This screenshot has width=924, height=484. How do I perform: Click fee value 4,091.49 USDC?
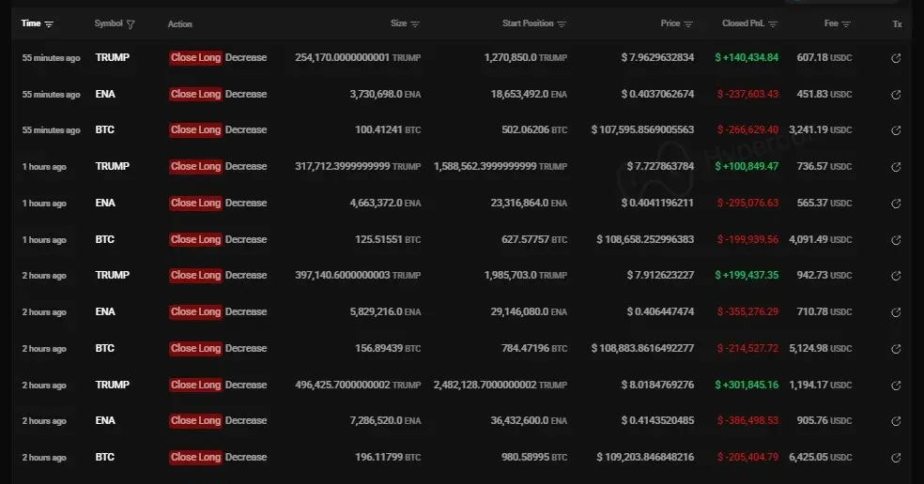pos(821,239)
